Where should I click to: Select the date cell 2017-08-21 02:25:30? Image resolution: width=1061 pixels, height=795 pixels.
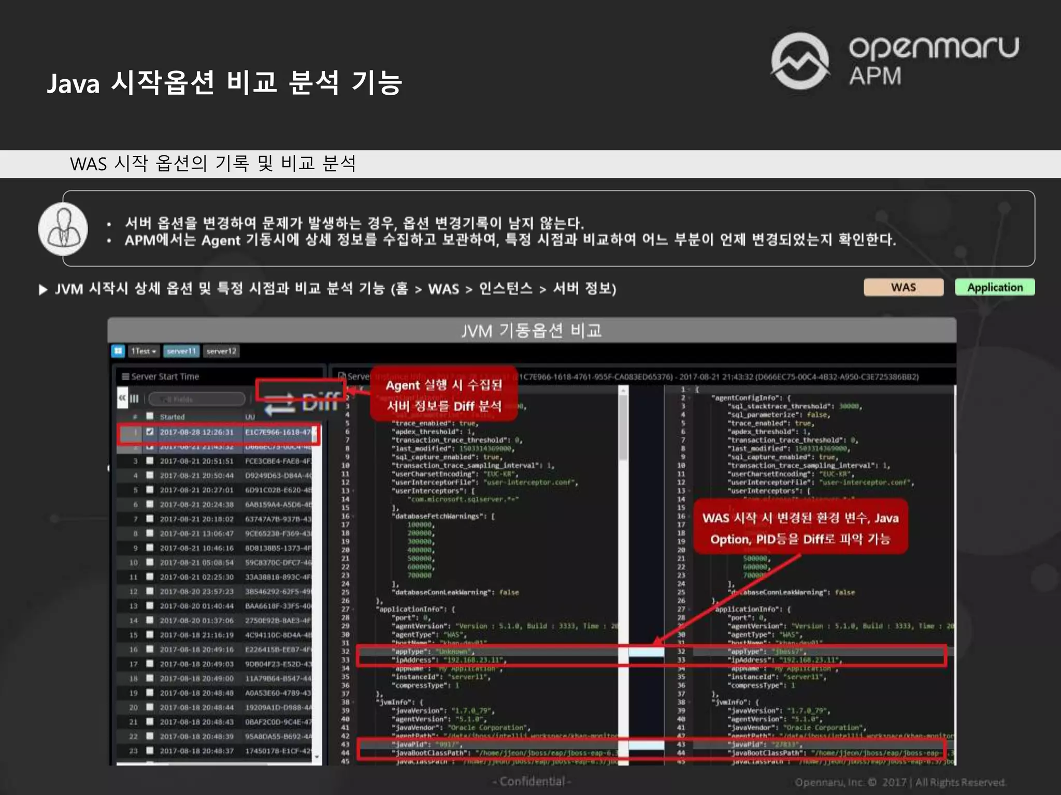196,577
